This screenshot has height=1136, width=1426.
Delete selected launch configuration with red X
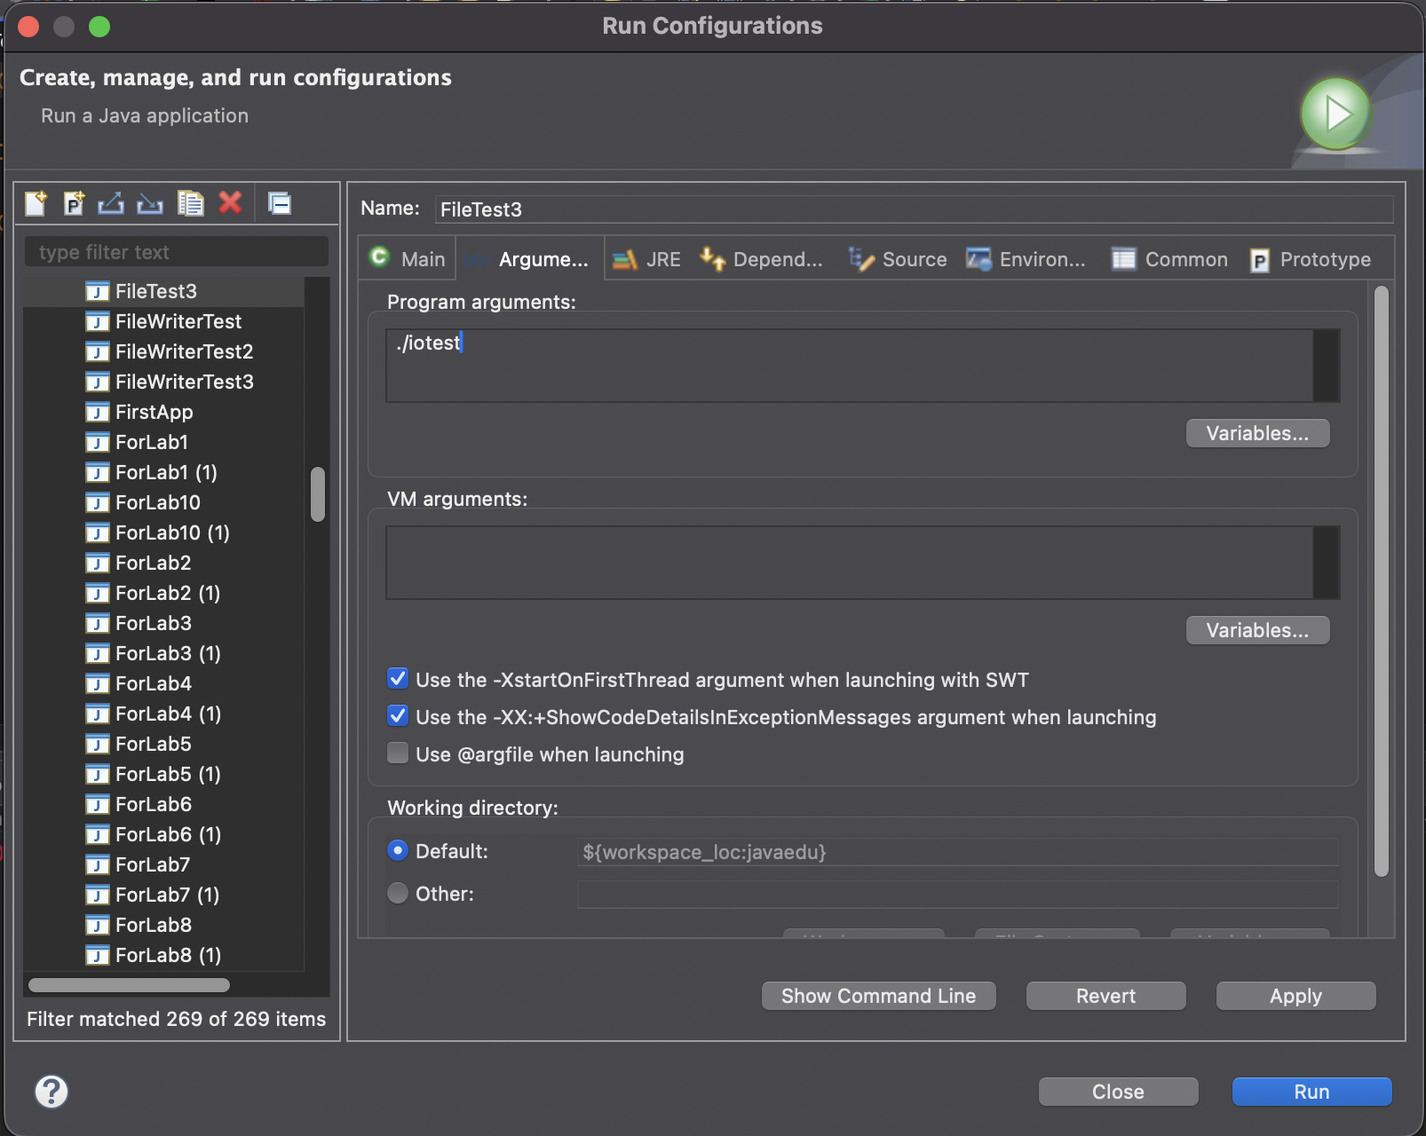[230, 202]
